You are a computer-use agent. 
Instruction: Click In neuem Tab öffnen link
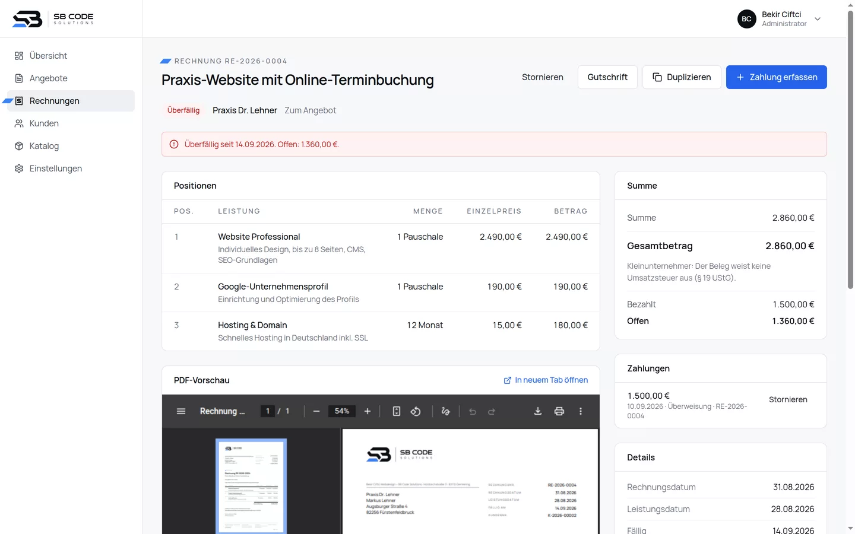coord(546,380)
